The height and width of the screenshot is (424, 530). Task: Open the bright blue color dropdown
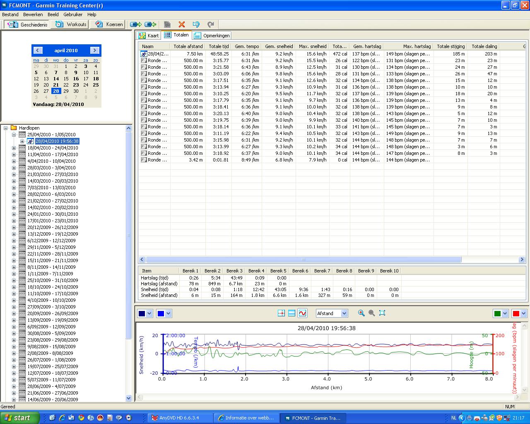point(168,313)
